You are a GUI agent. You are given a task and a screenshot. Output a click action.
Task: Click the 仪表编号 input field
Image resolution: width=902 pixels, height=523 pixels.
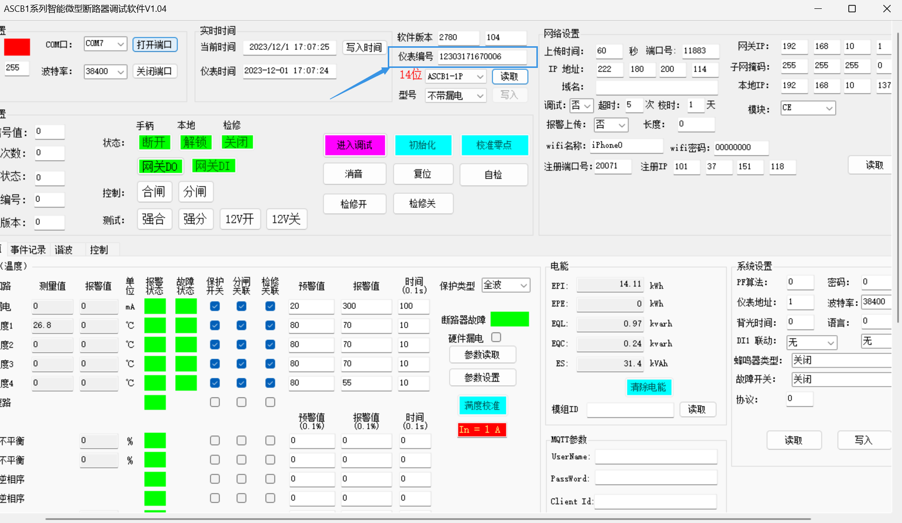481,57
